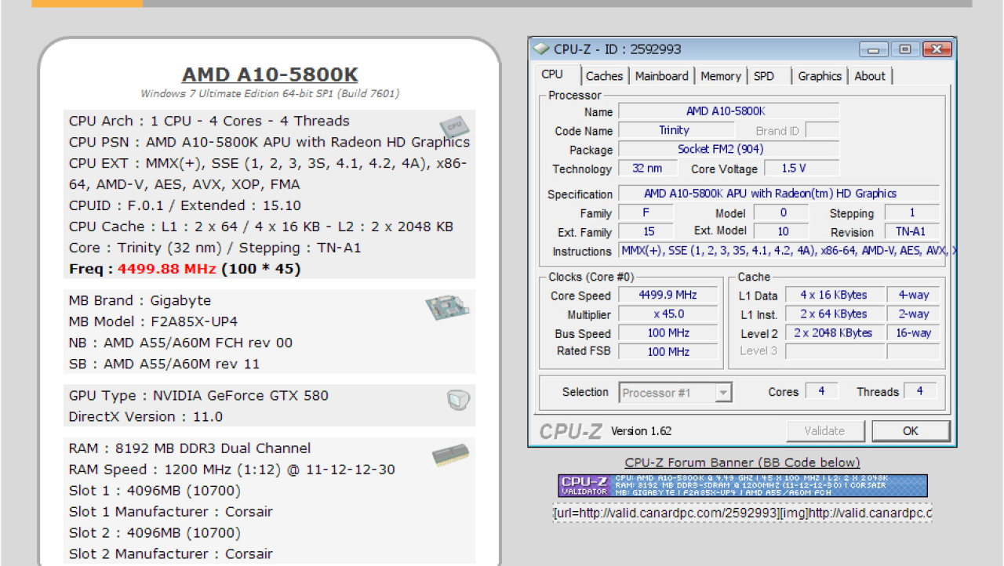Click the GPU Type GeForce GTX 580 line
Image resolution: width=1004 pixels, height=566 pixels.
click(198, 395)
